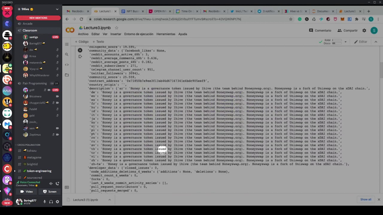Open the Archivo menu
Viewport: 383px width, 215px height.
pos(83,34)
